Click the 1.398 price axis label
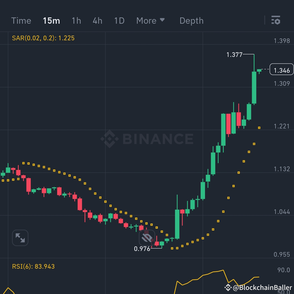The image size is (294, 294). [281, 41]
